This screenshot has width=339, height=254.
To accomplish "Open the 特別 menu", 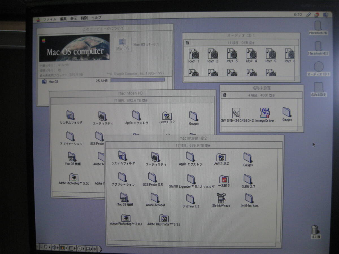I will [x=84, y=18].
